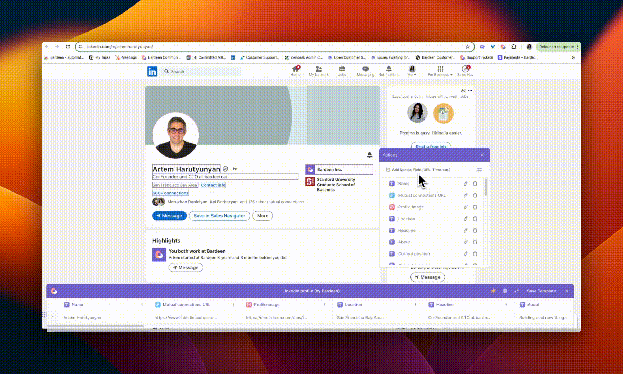Expand the For Business dropdown

(x=440, y=71)
